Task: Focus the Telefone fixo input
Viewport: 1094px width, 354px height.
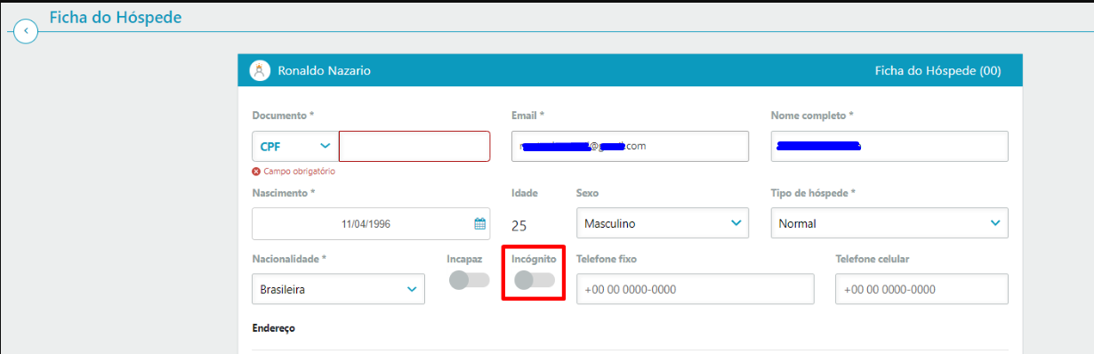Action: coord(696,289)
